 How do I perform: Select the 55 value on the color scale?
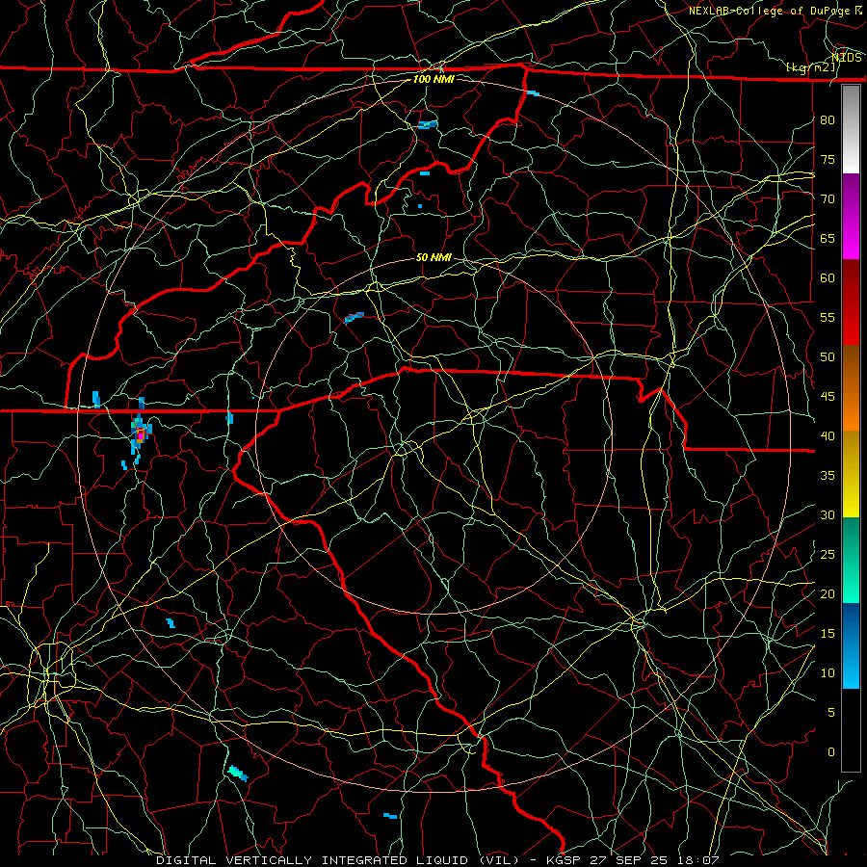(828, 317)
